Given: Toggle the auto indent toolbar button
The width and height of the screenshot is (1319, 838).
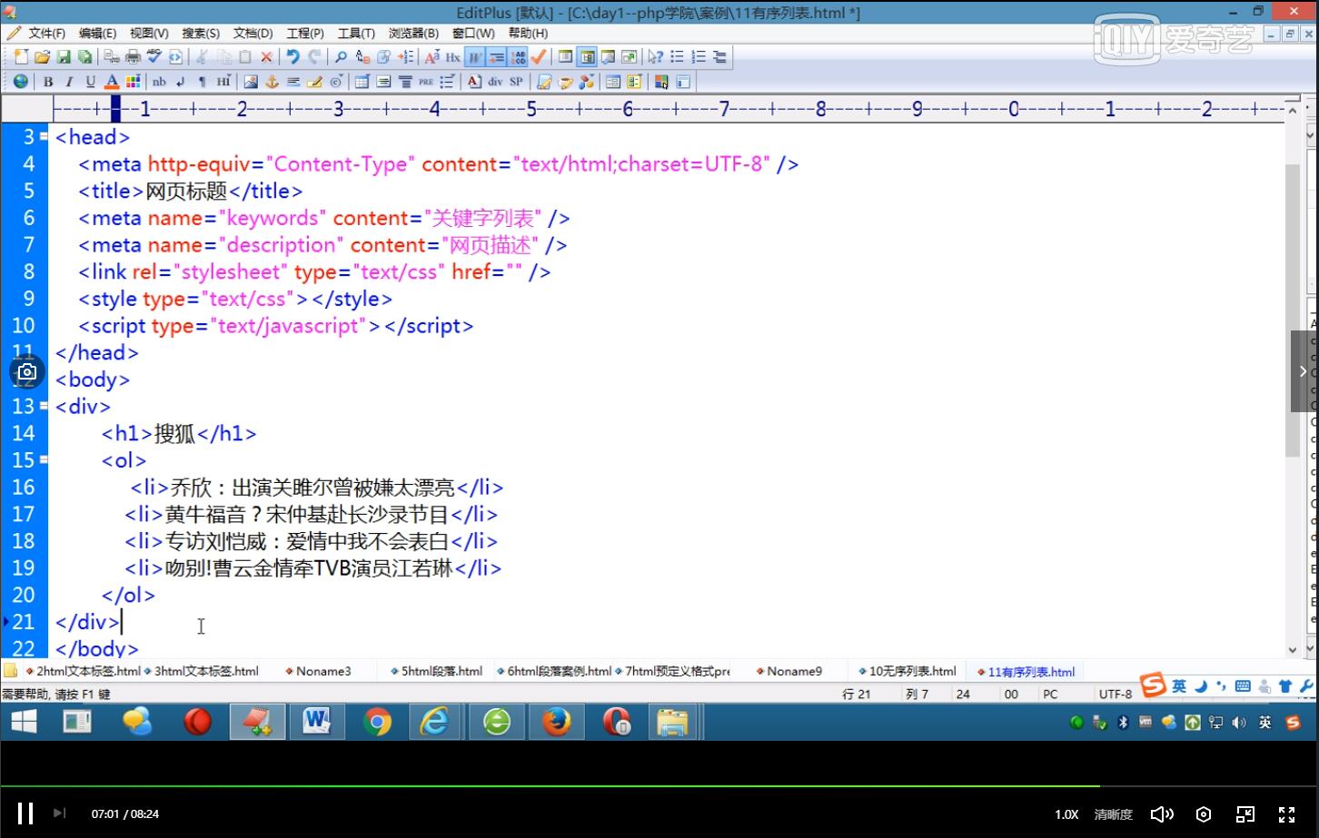Looking at the screenshot, I should point(496,56).
